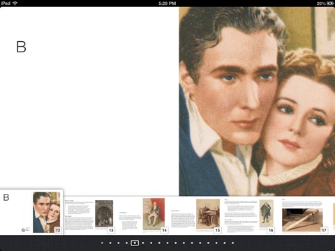Click the letter B in the page 12 thumbnail
Image resolution: width=335 pixels, height=251 pixels.
tap(6, 197)
